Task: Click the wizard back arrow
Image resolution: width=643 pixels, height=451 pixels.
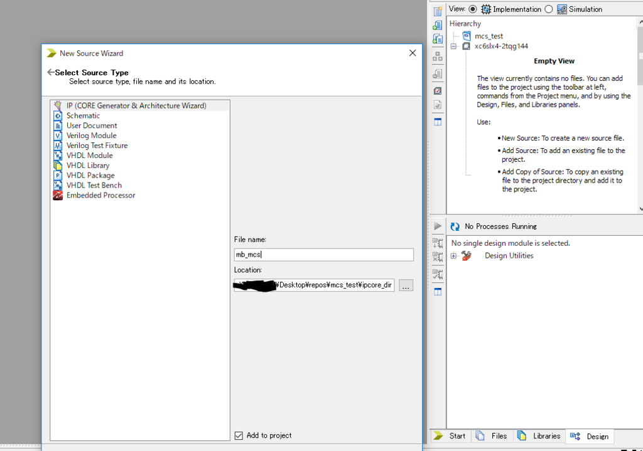Action: (x=50, y=73)
